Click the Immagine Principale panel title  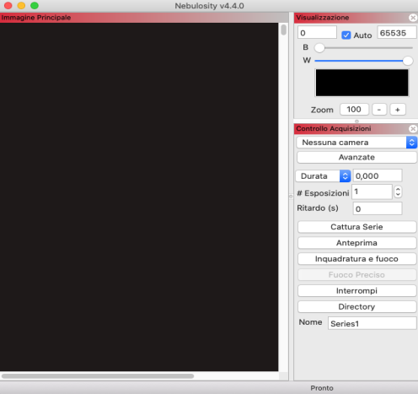pos(36,18)
